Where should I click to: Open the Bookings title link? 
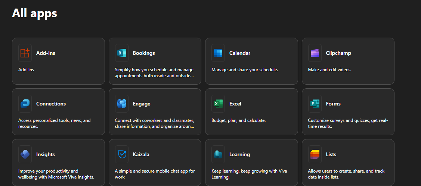tap(144, 53)
